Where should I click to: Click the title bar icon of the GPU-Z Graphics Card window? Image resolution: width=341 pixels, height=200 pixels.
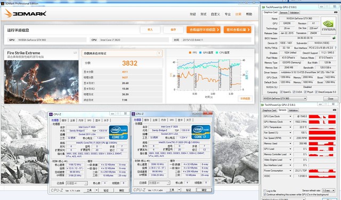tap(264, 7)
